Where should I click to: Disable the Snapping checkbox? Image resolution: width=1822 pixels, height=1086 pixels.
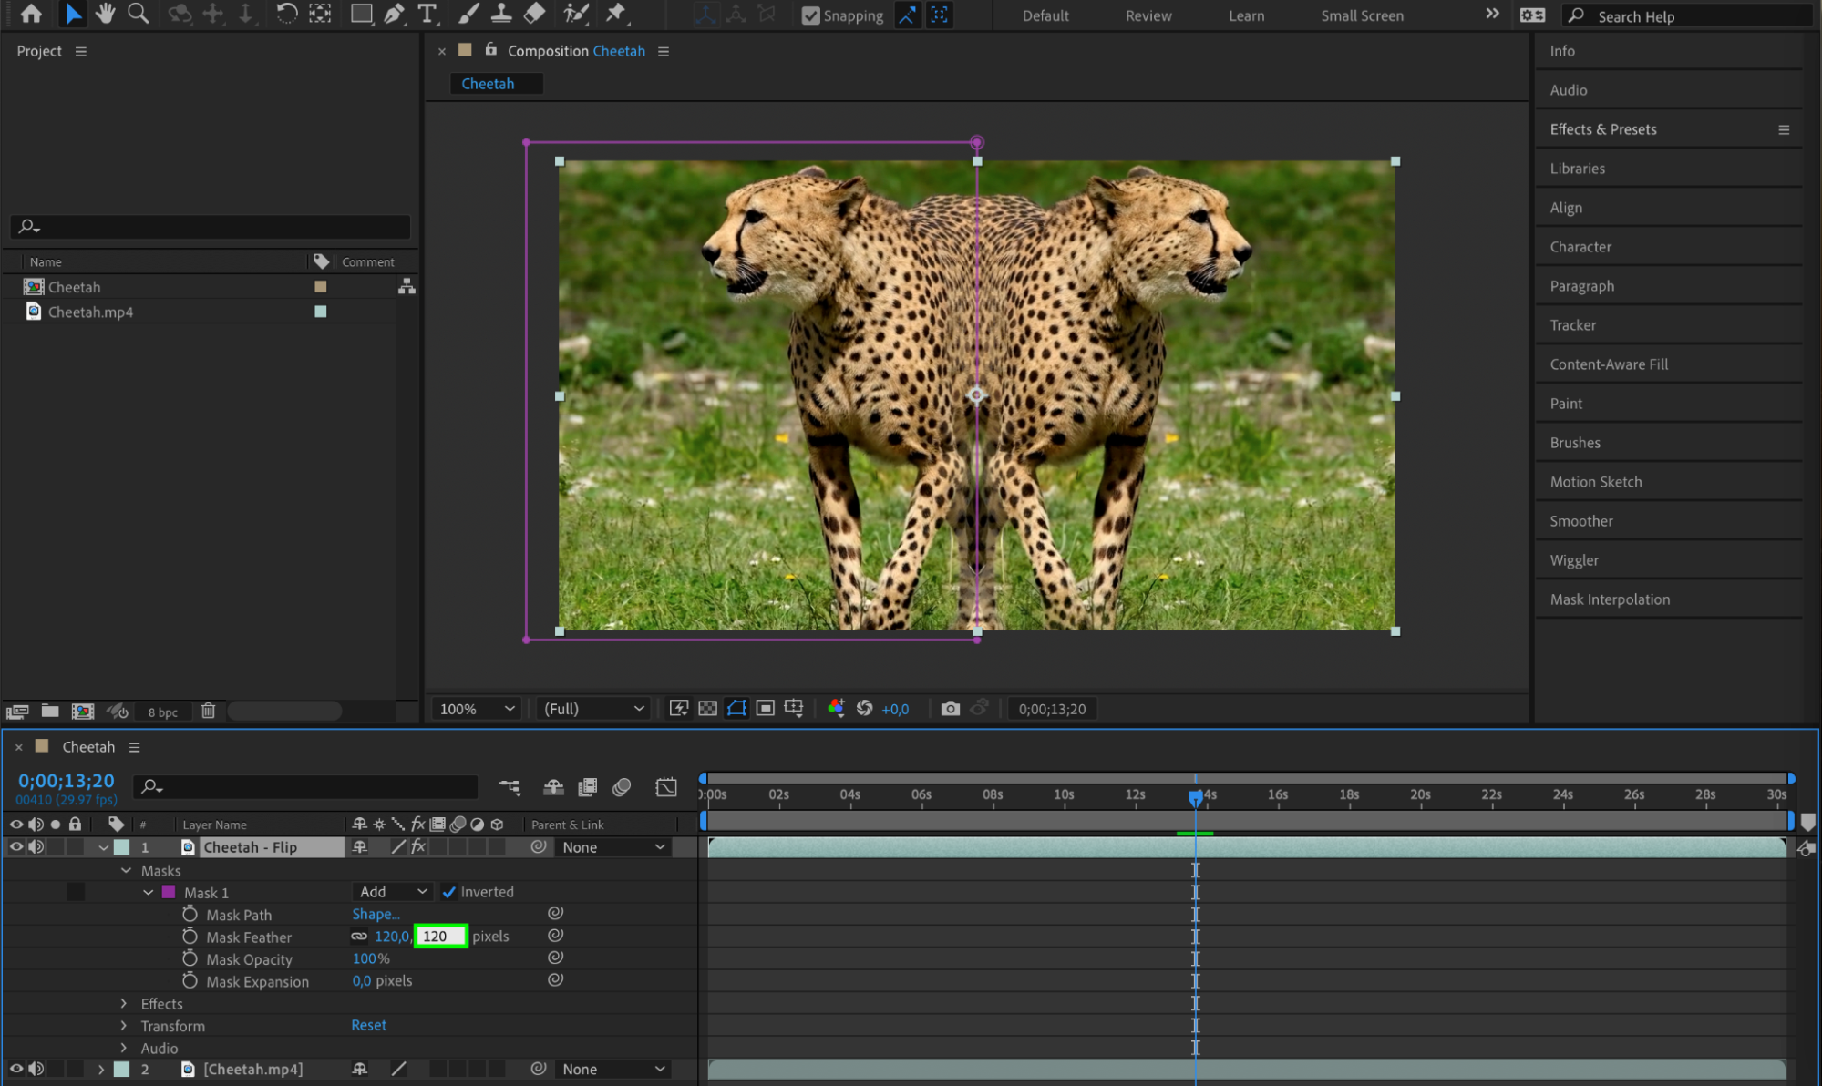[x=810, y=15]
